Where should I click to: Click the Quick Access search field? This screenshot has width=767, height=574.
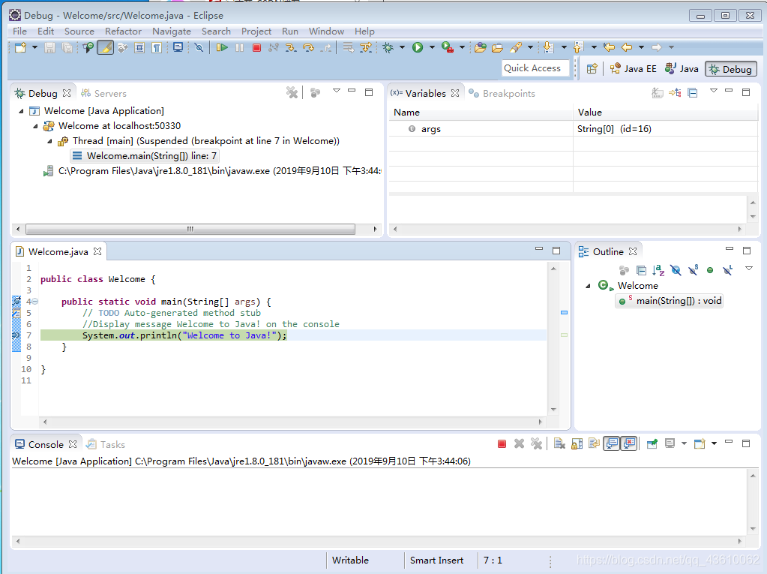point(535,68)
